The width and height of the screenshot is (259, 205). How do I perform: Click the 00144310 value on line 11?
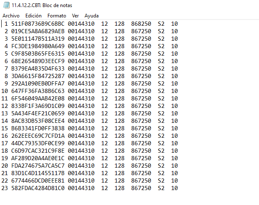click(x=81, y=98)
